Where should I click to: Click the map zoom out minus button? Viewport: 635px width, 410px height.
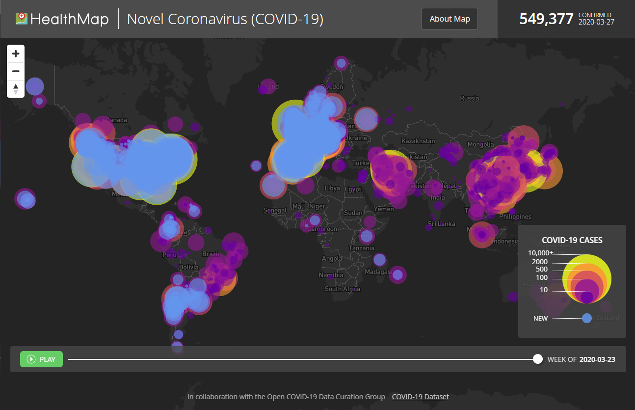click(16, 71)
